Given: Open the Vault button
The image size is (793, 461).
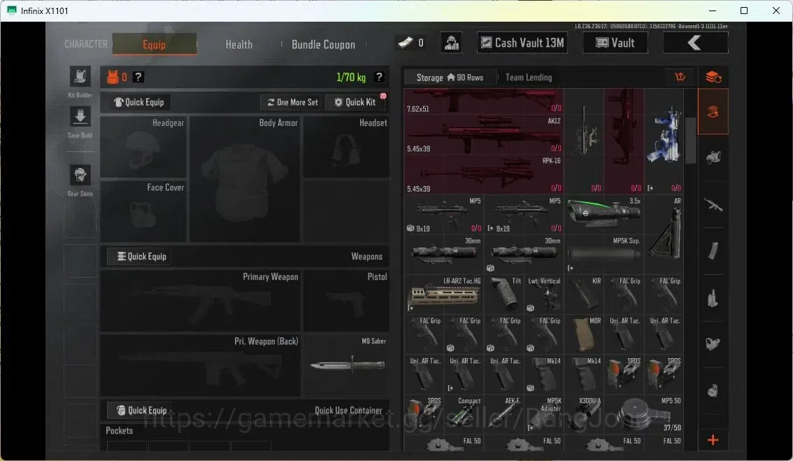Looking at the screenshot, I should pos(615,43).
